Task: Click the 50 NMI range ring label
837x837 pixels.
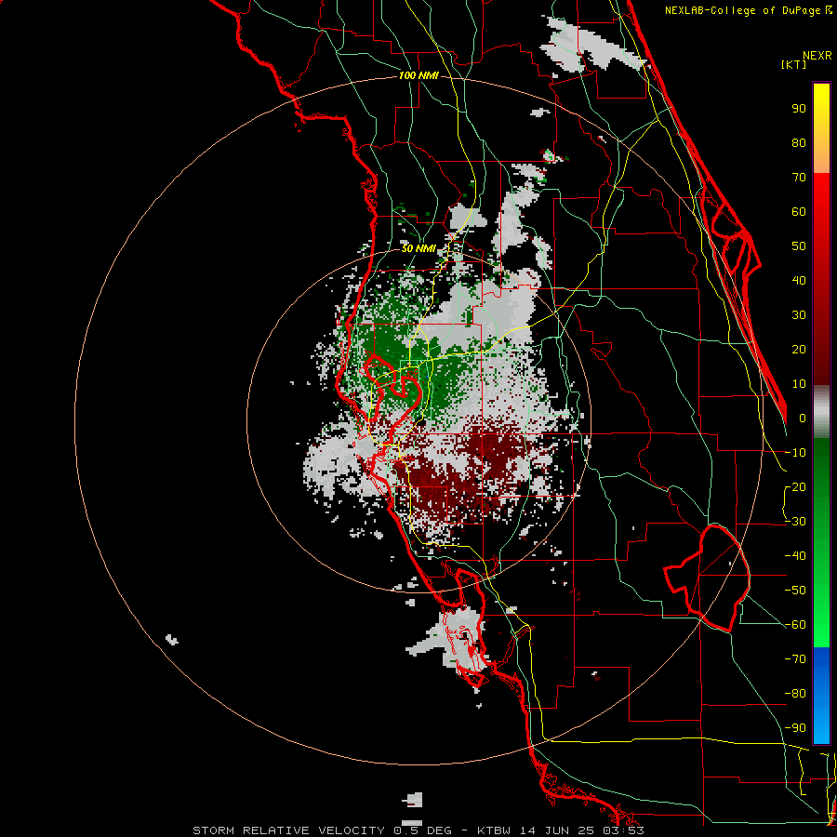Action: pyautogui.click(x=418, y=248)
